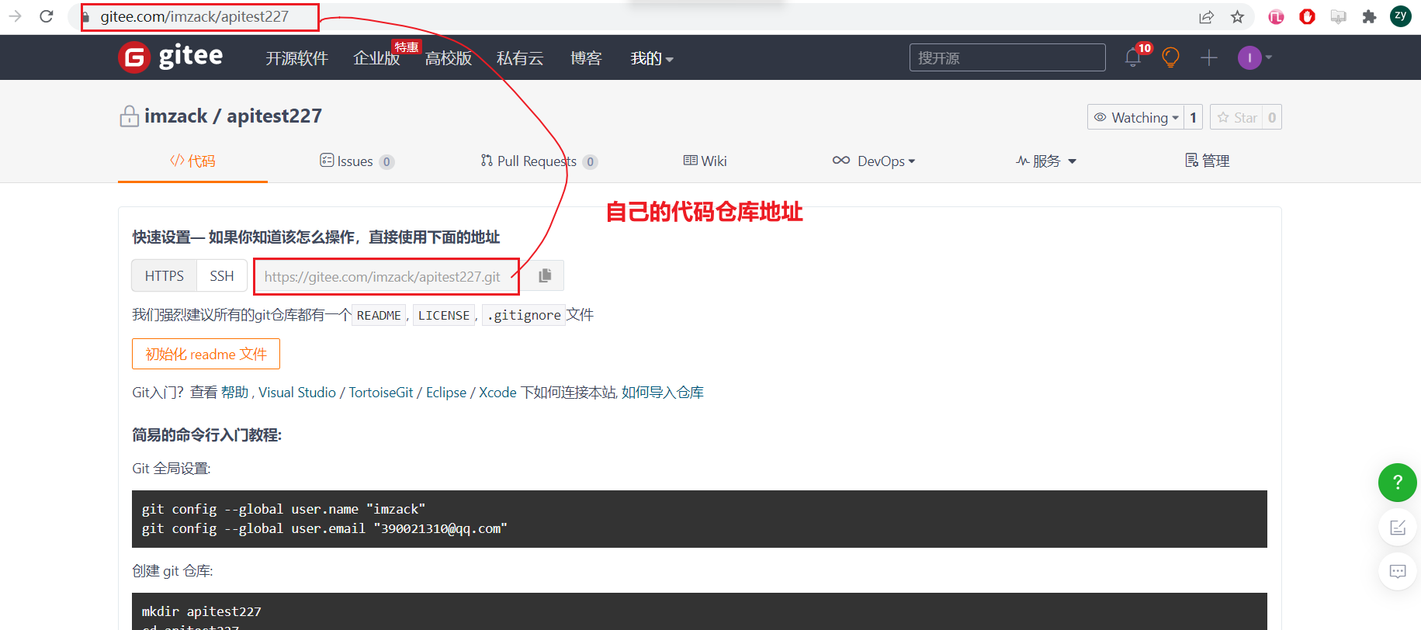Switch to the SSH protocol option

click(222, 275)
